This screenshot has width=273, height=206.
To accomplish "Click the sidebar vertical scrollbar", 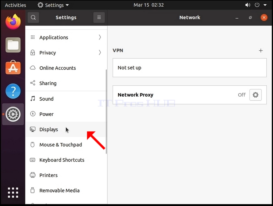I will point(106,112).
